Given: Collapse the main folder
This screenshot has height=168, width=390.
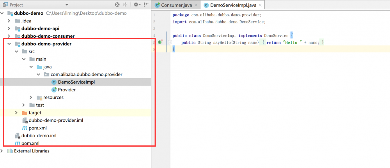Looking at the screenshot, I should [x=24, y=59].
